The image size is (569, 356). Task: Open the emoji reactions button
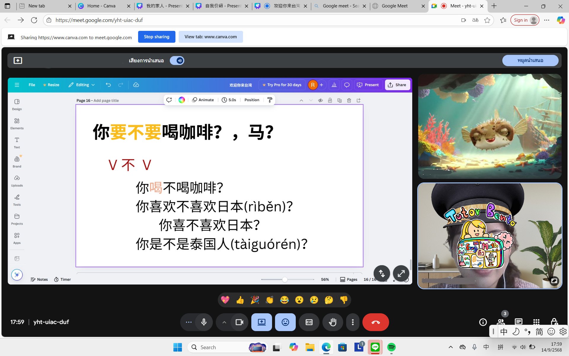[x=285, y=322]
